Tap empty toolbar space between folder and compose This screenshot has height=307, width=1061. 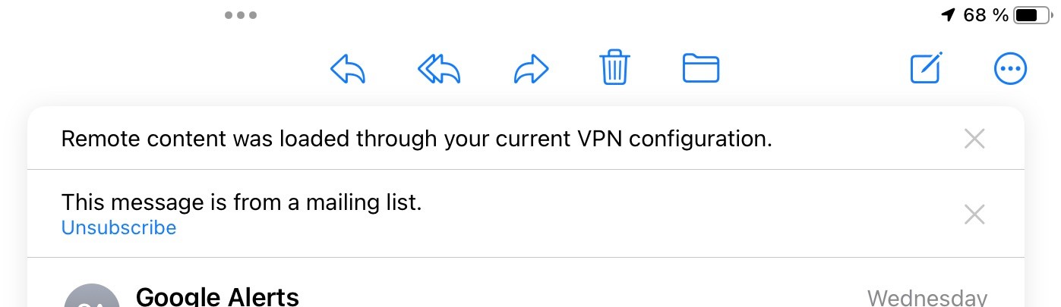coord(813,69)
